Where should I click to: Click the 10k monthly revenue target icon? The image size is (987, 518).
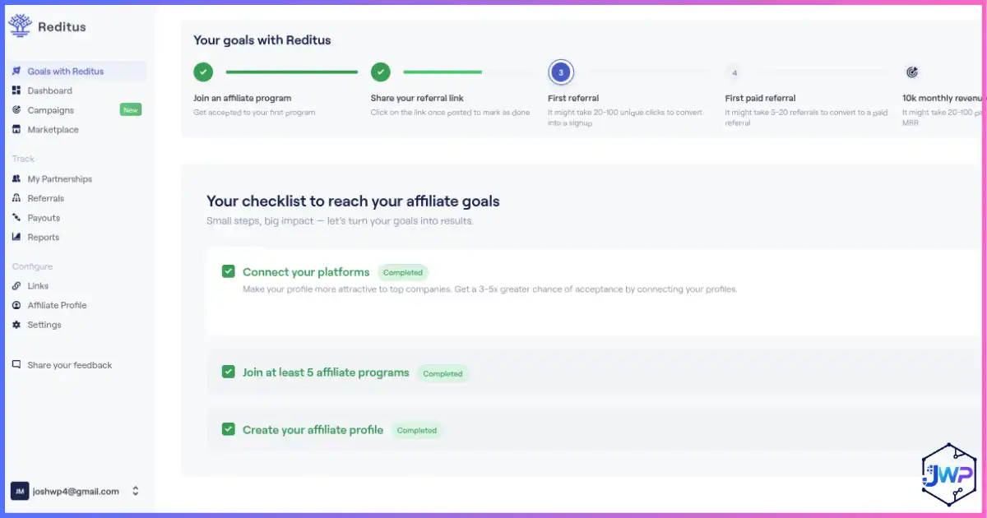pos(911,72)
